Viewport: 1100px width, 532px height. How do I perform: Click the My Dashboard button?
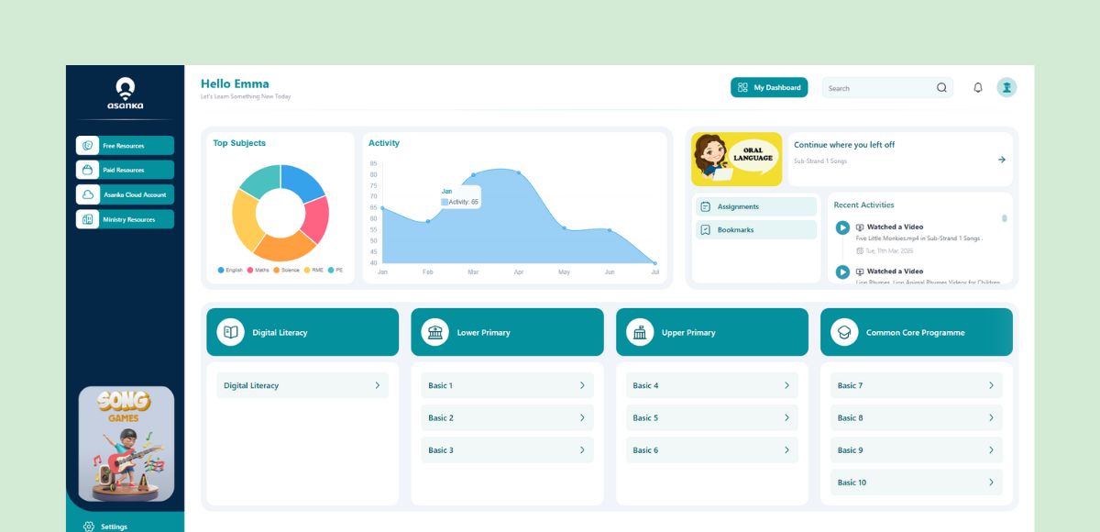pyautogui.click(x=769, y=88)
